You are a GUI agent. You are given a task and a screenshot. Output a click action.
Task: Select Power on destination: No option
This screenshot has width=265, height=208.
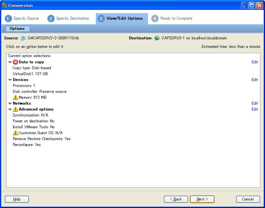(33, 121)
